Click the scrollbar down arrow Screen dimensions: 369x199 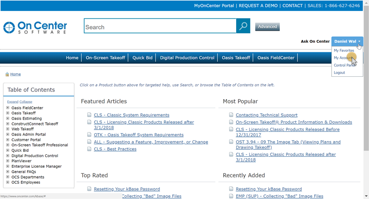366,196
